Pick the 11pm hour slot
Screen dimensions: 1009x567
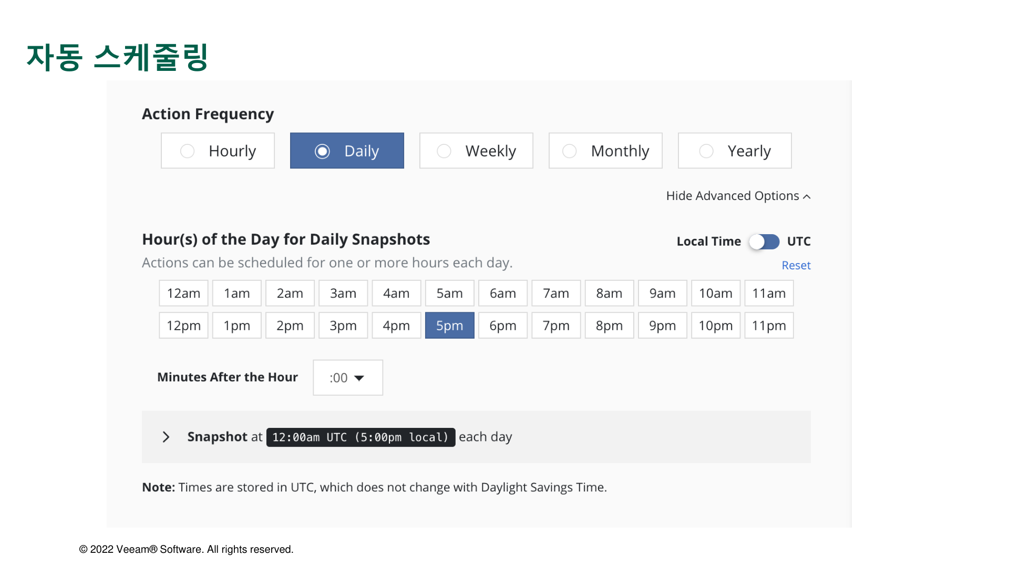(x=768, y=325)
